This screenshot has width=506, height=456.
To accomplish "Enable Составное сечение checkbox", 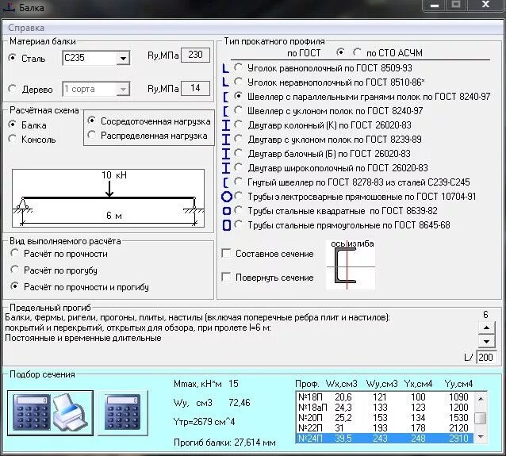I will pyautogui.click(x=226, y=253).
